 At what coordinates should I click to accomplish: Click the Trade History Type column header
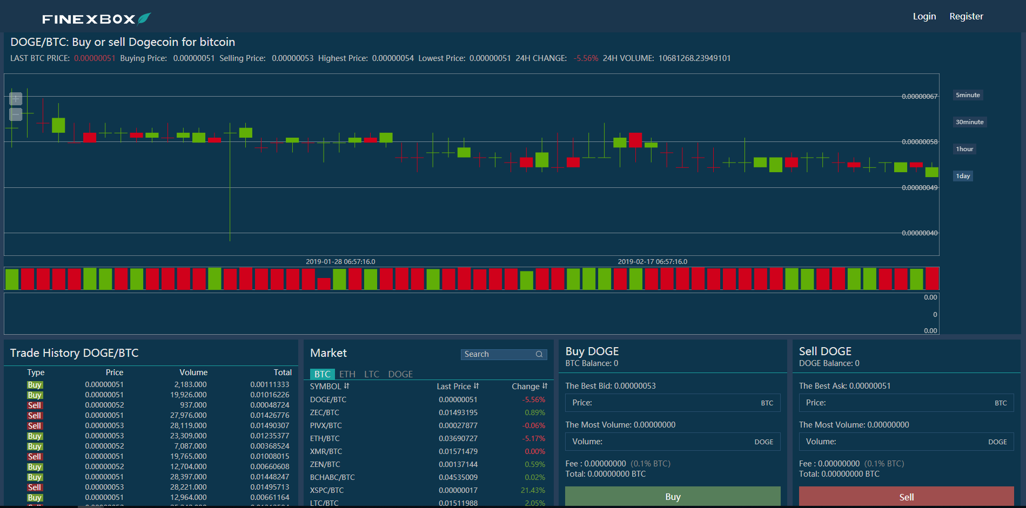pyautogui.click(x=36, y=372)
